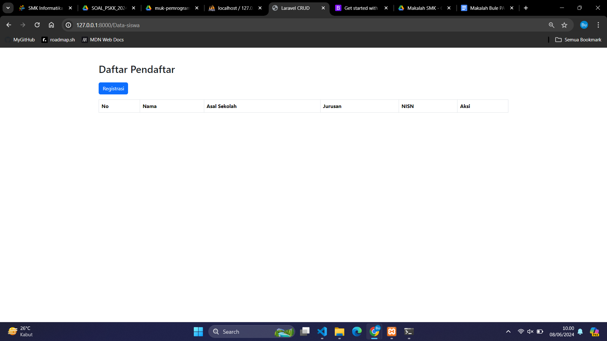Viewport: 607px width, 341px height.
Task: Open the zoom magnifier in address bar
Action: (x=551, y=25)
